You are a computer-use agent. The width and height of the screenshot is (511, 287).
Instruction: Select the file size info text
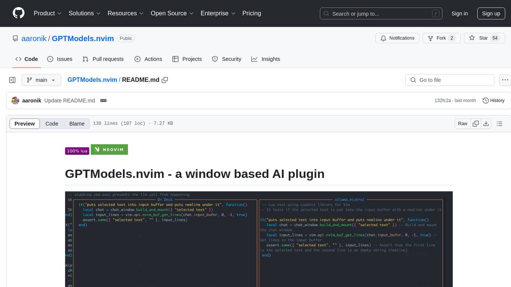[x=133, y=124]
